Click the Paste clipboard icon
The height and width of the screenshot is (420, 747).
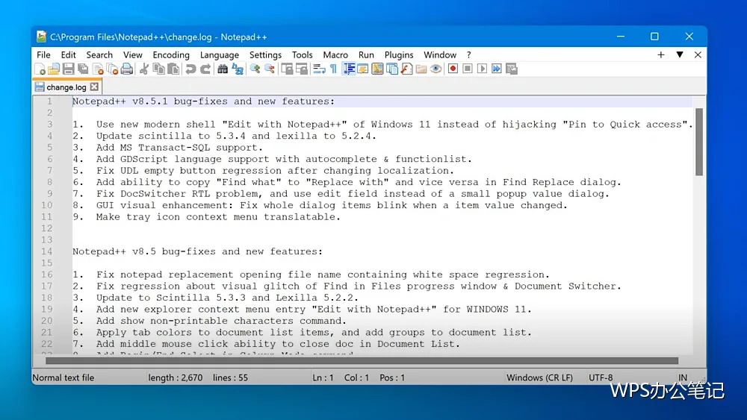pyautogui.click(x=173, y=69)
